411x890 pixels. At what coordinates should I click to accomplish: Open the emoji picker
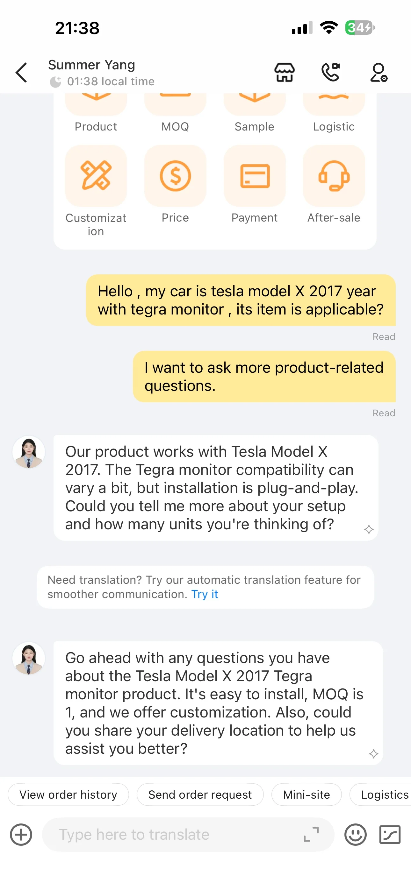click(355, 834)
